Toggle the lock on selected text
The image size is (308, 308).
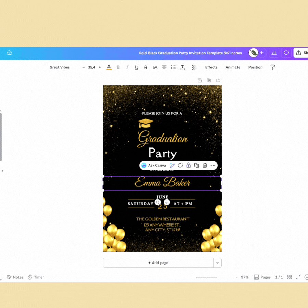pos(188,165)
